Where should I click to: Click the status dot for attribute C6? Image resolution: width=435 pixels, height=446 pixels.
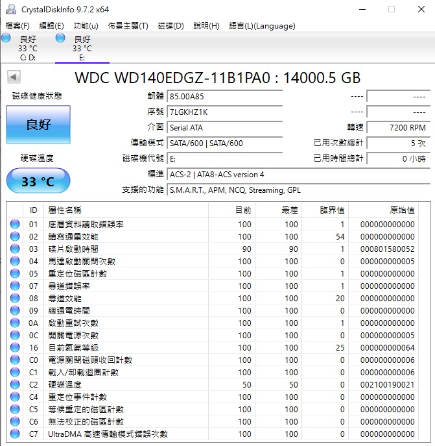pos(15,421)
